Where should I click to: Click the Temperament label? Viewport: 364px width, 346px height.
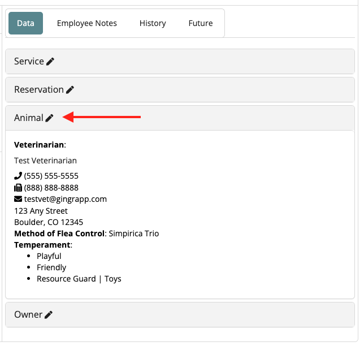pyautogui.click(x=42, y=245)
